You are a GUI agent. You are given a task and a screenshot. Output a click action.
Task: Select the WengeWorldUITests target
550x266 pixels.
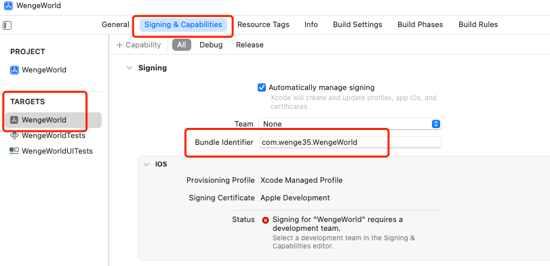pyautogui.click(x=52, y=151)
